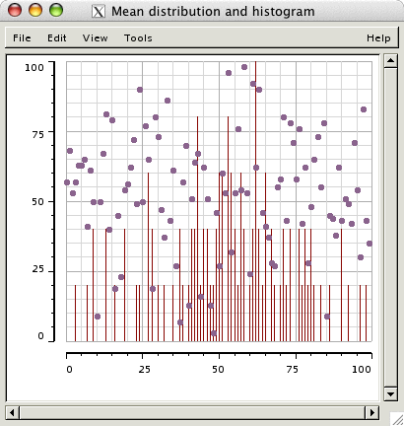Click the highest scatter point near top
404x426 pixels.
tap(244, 67)
